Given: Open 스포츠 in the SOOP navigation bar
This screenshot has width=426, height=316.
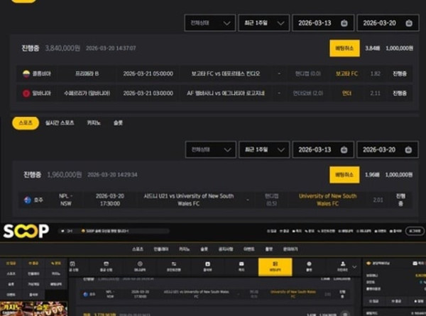Looking at the screenshot, I should [138, 249].
